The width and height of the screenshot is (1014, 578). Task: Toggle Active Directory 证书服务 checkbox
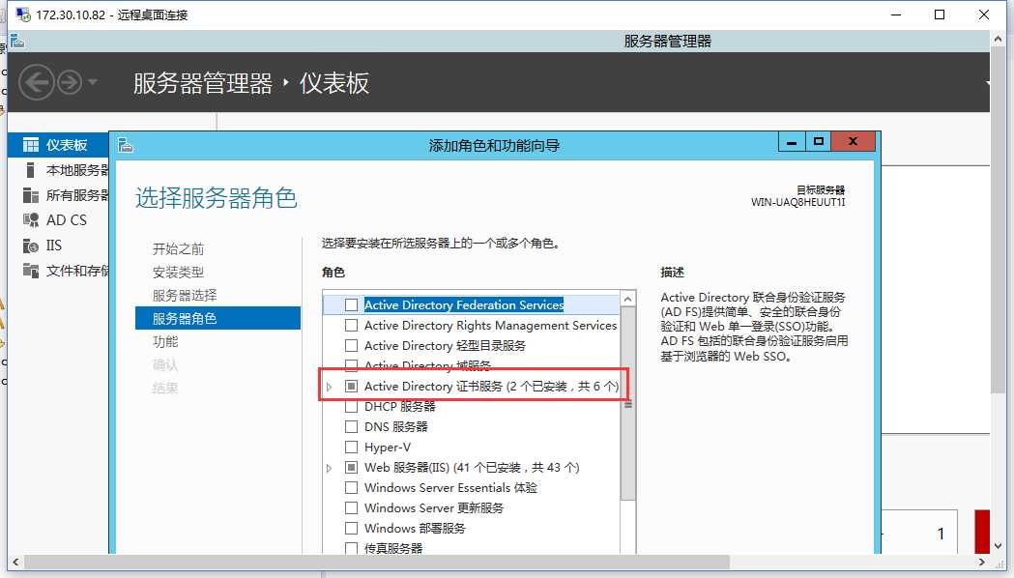point(351,386)
